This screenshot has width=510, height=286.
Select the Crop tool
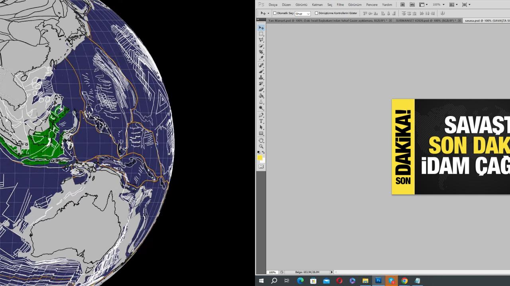[261, 52]
